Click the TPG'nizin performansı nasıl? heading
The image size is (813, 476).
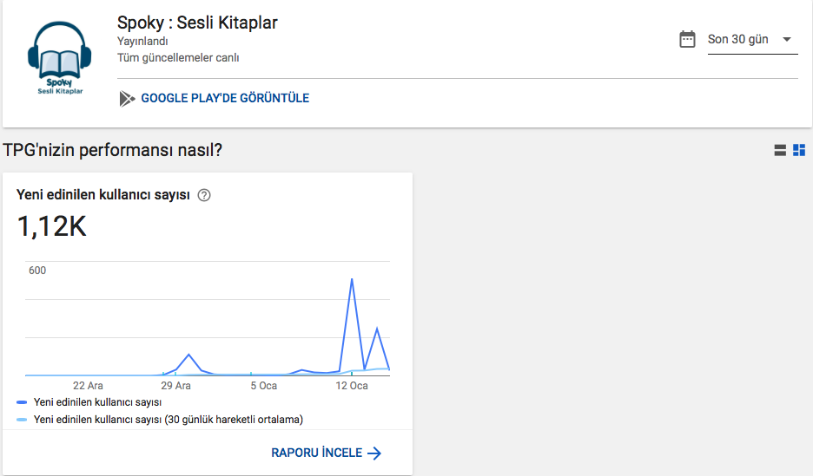pos(113,150)
